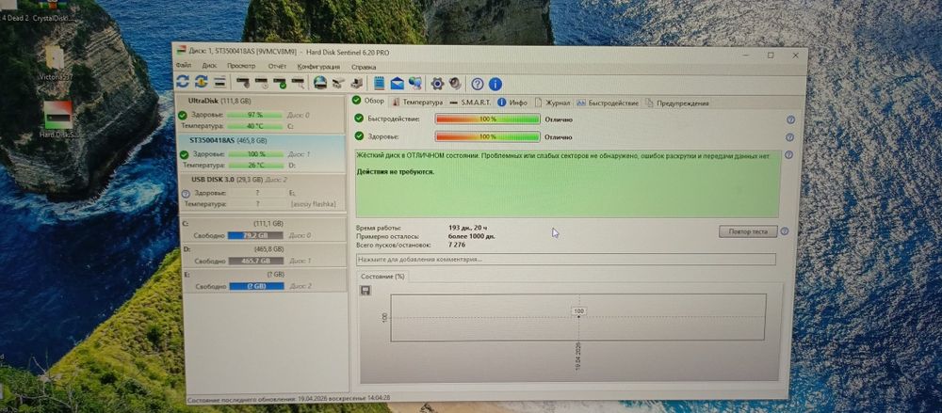Click the speaker sound toolbar icon
The height and width of the screenshot is (413, 942).
pos(455,84)
